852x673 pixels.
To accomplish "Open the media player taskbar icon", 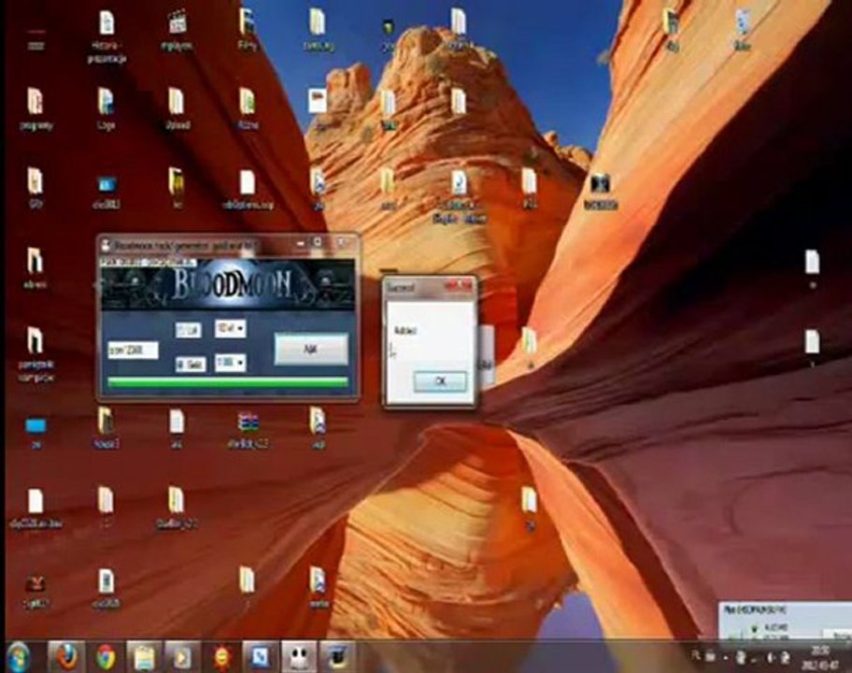I will 182,657.
